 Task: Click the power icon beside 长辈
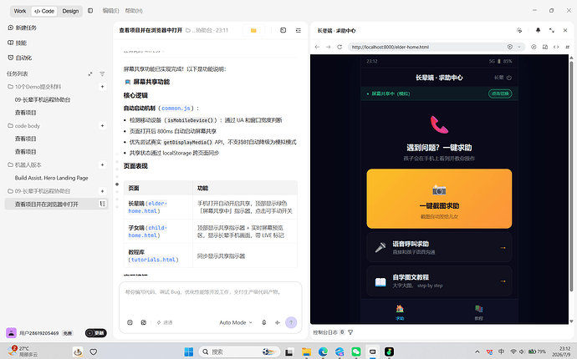click(x=509, y=78)
